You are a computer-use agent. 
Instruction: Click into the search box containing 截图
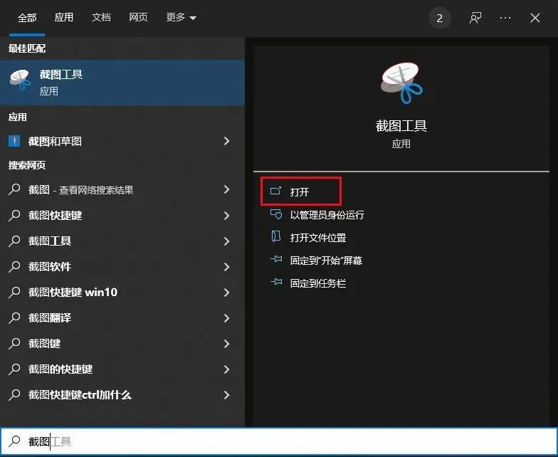point(279,441)
